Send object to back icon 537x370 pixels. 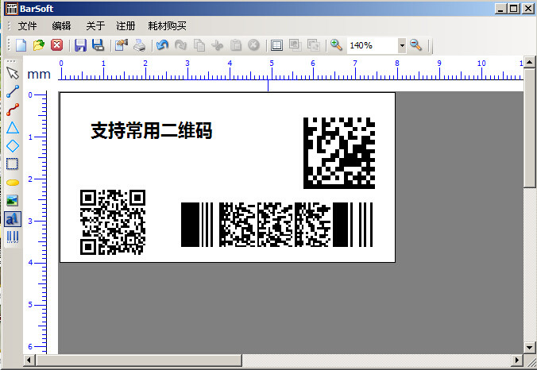[x=313, y=45]
